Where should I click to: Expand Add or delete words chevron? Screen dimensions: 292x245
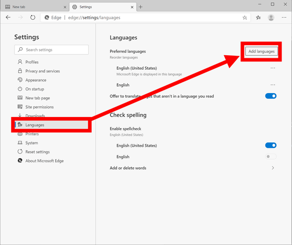(273, 168)
